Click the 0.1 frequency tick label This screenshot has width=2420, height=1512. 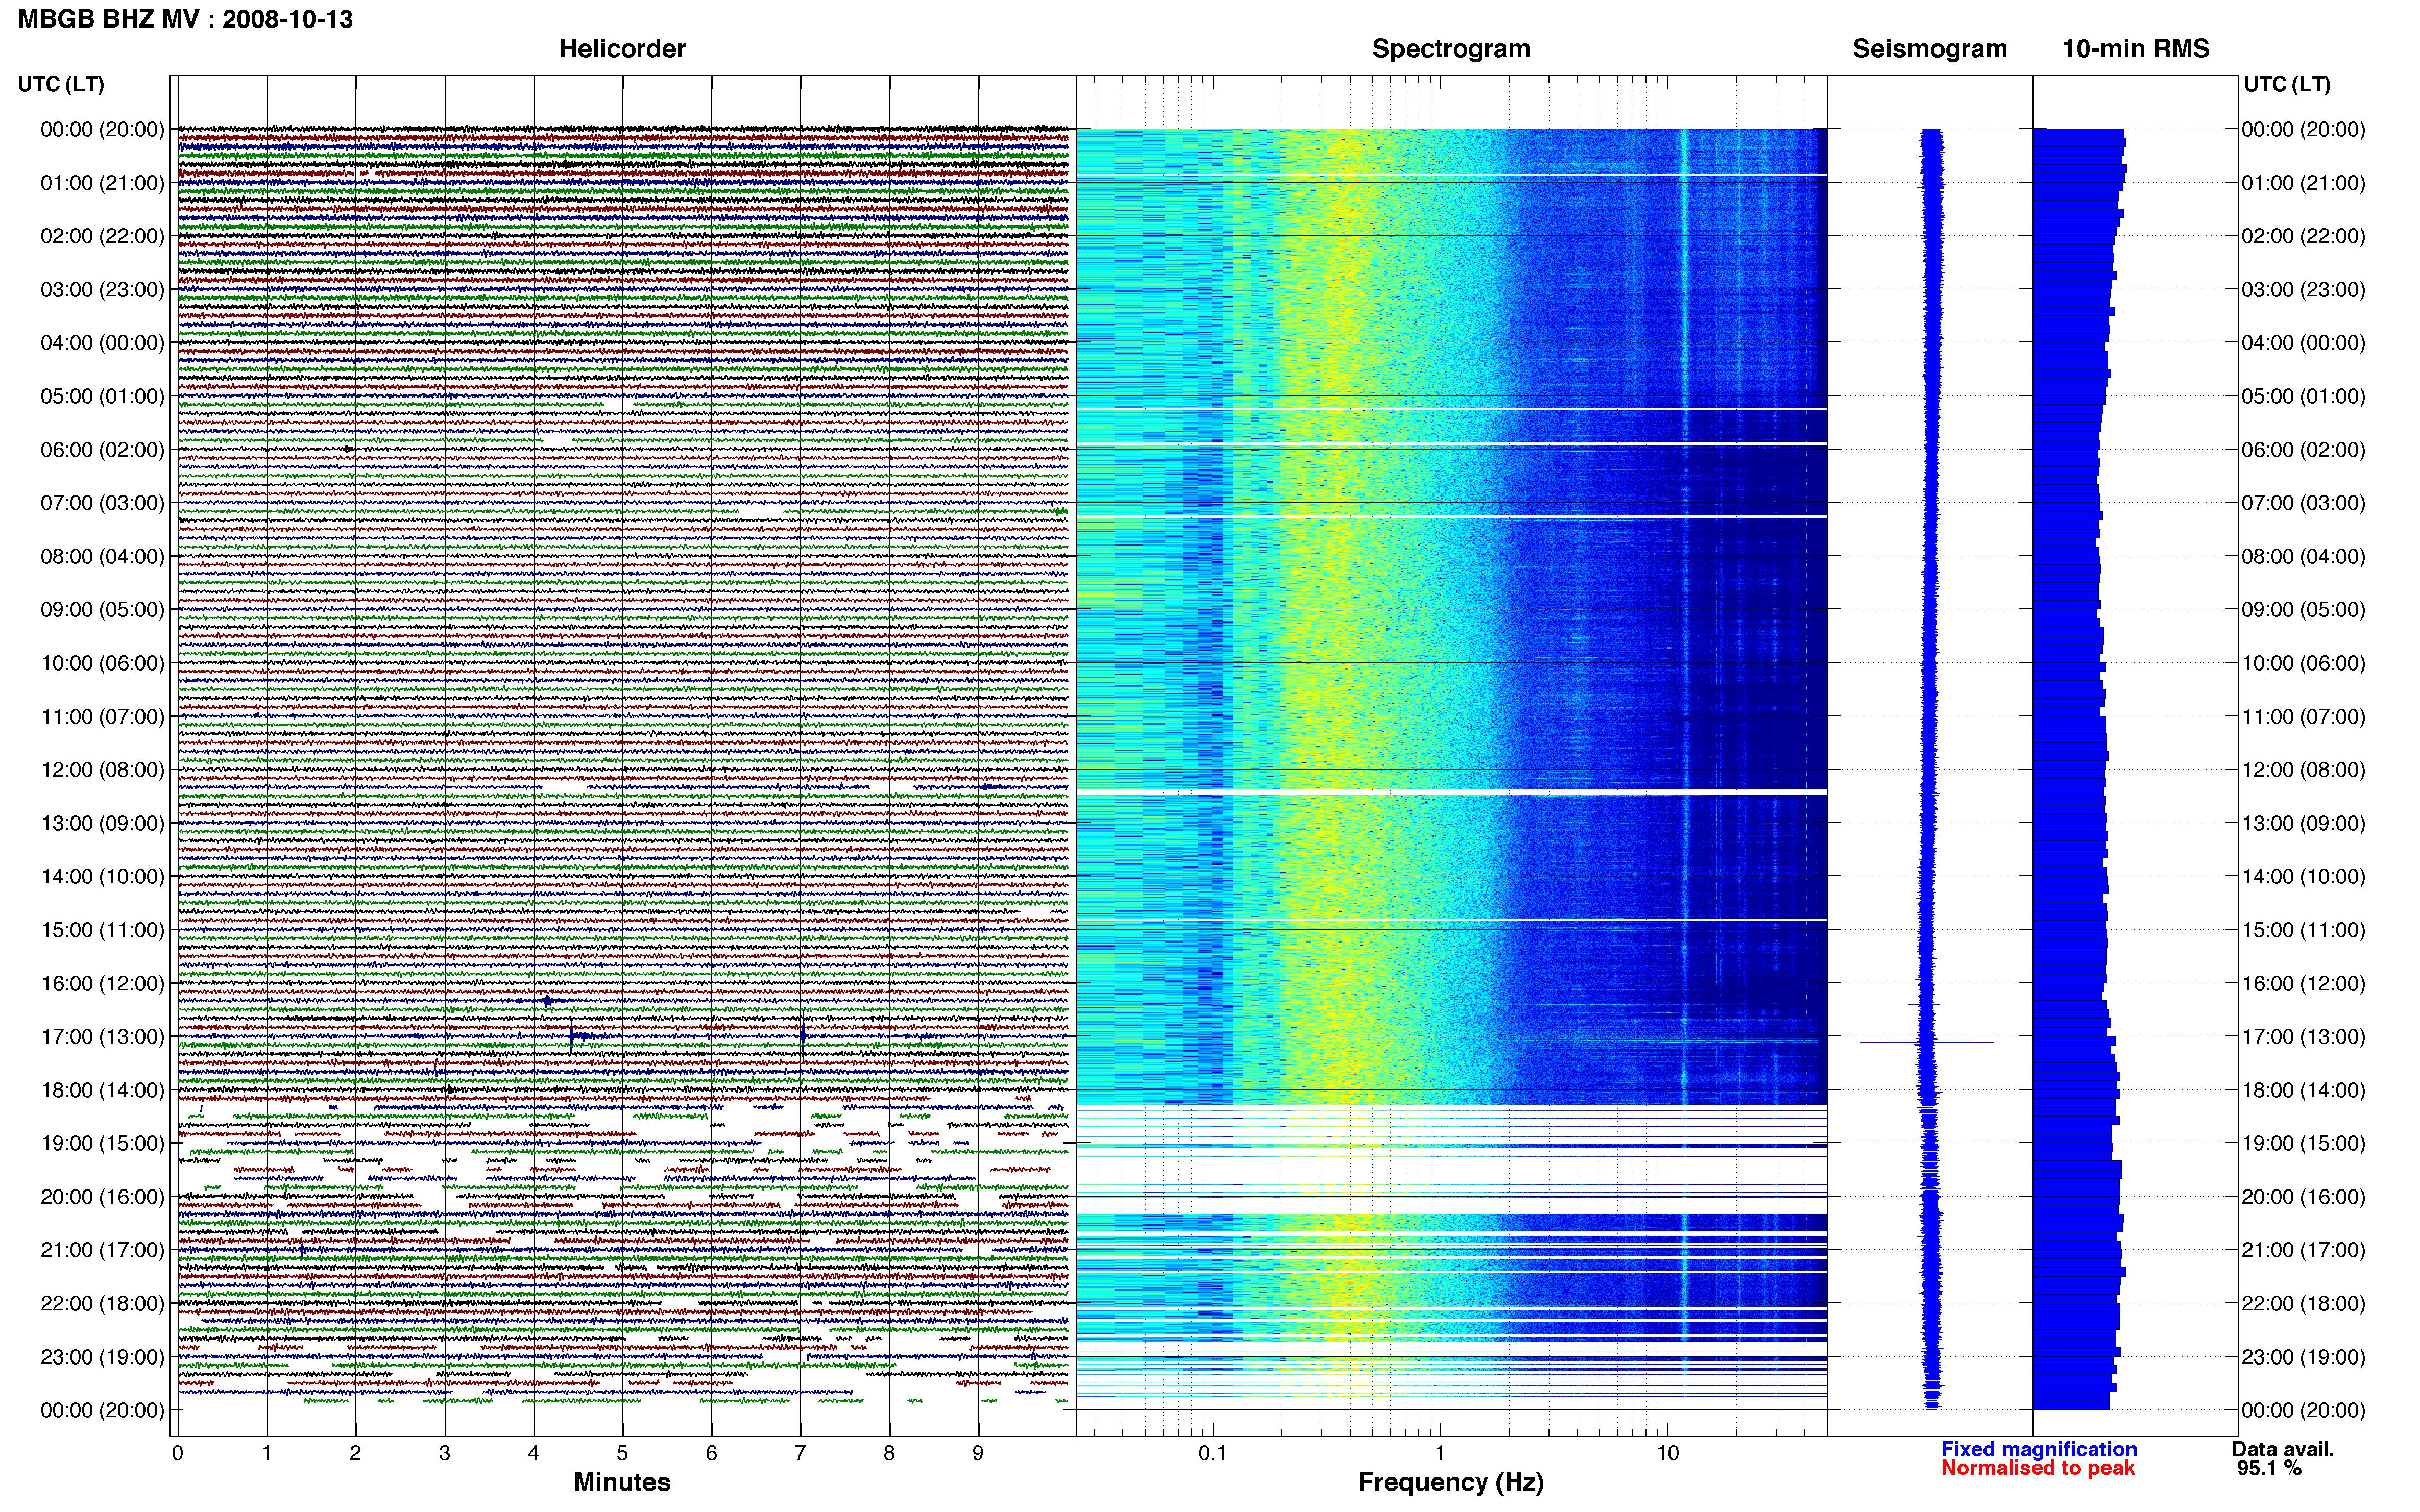click(x=1213, y=1454)
